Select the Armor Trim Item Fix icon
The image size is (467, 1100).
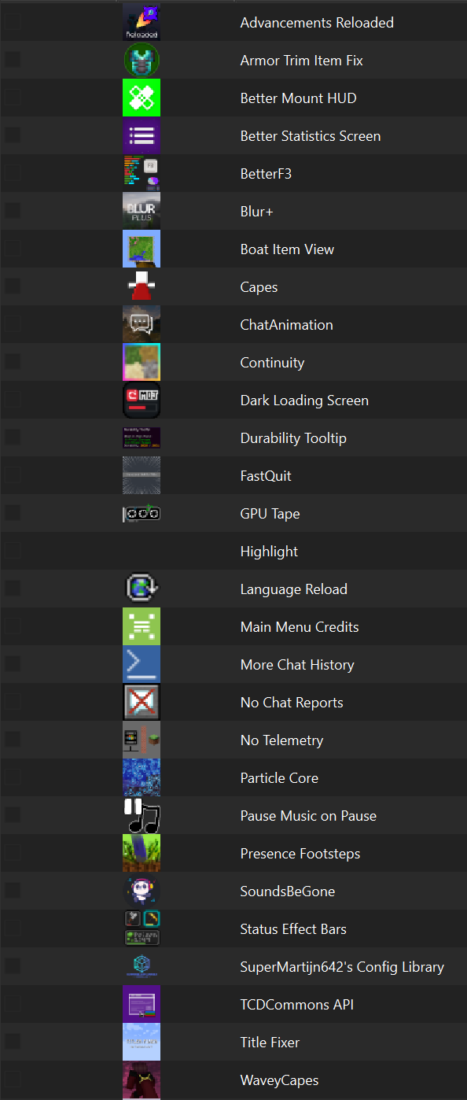click(x=142, y=60)
